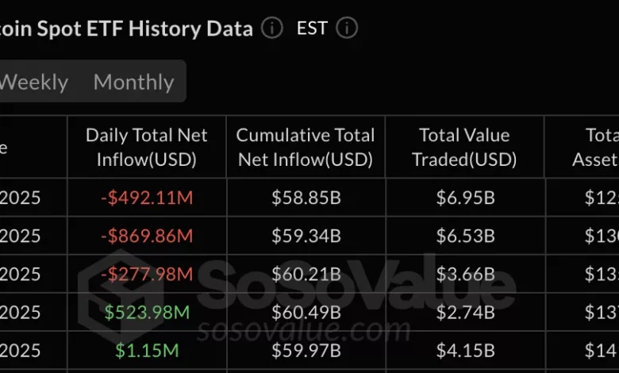Select the -$277.98M daily inflow cell

tap(147, 274)
